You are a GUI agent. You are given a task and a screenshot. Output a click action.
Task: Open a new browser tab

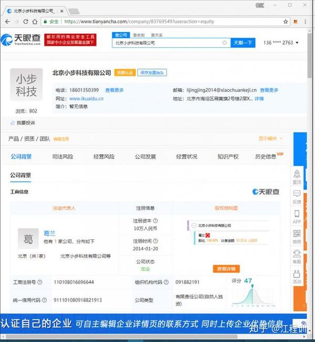(x=74, y=11)
